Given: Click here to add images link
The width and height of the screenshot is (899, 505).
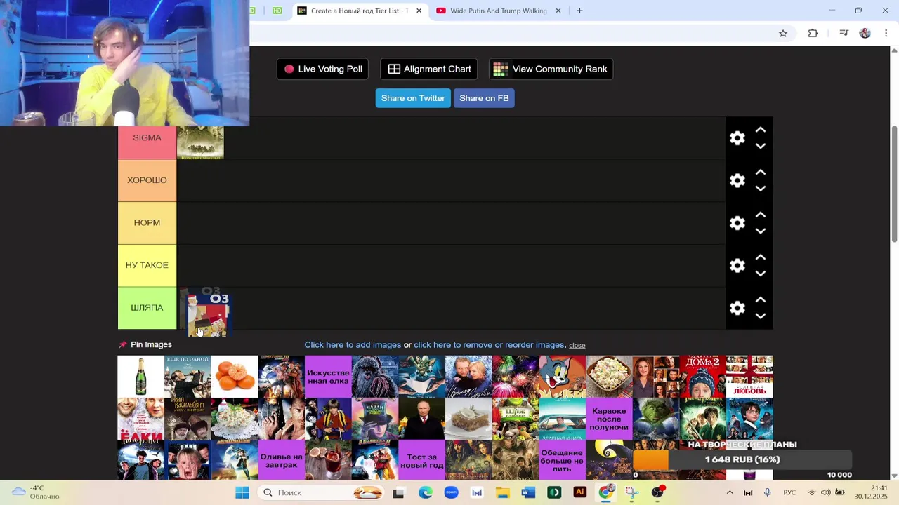Looking at the screenshot, I should coord(353,345).
